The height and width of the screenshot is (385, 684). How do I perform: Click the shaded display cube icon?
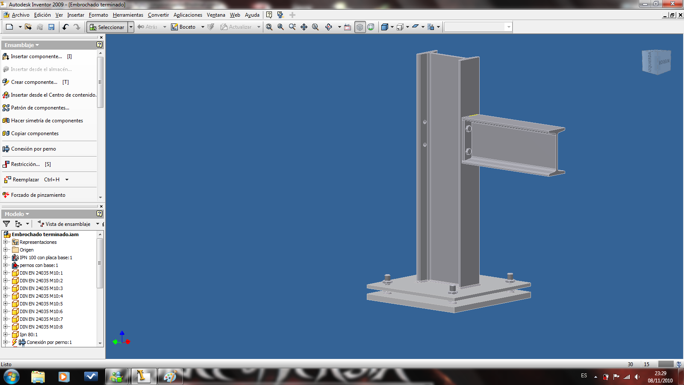click(360, 27)
